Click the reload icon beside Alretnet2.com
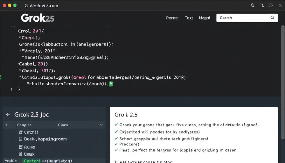This screenshot has height=163, width=285. coord(26,6)
